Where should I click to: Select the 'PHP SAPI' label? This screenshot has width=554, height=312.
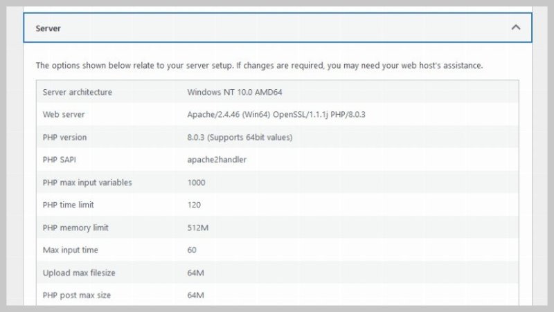(x=60, y=160)
